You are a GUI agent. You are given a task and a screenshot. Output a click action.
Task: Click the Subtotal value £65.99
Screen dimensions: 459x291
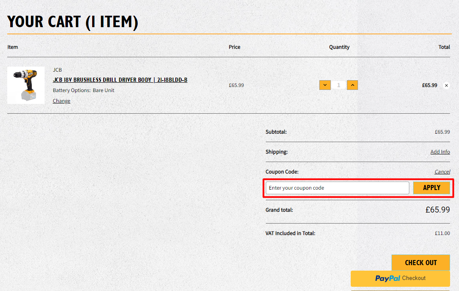click(442, 132)
